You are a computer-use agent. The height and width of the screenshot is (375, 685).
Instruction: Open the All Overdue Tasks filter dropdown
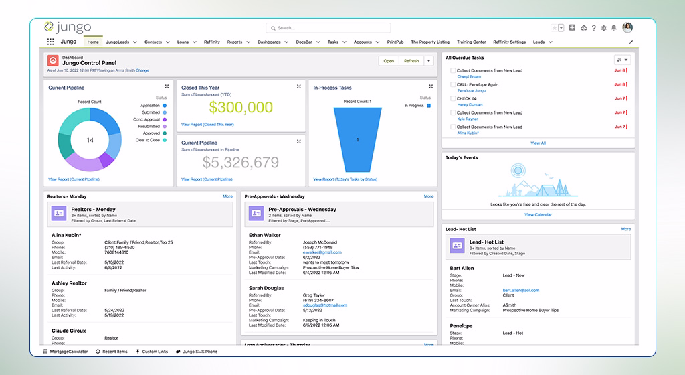coord(623,60)
